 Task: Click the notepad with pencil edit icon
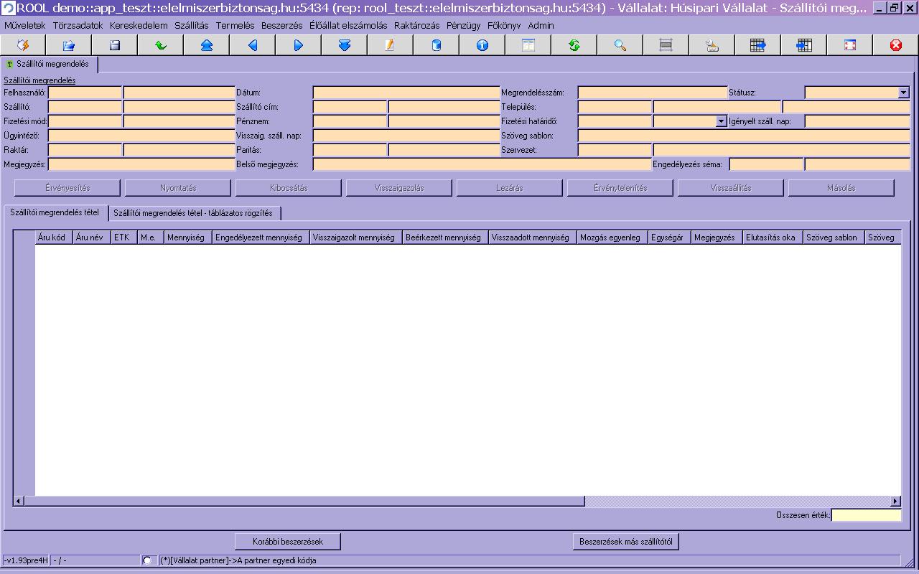(x=390, y=45)
